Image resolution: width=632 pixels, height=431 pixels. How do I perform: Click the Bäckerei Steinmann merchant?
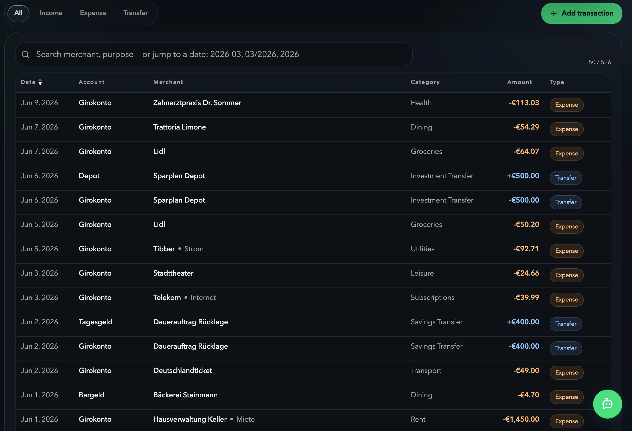pos(185,395)
